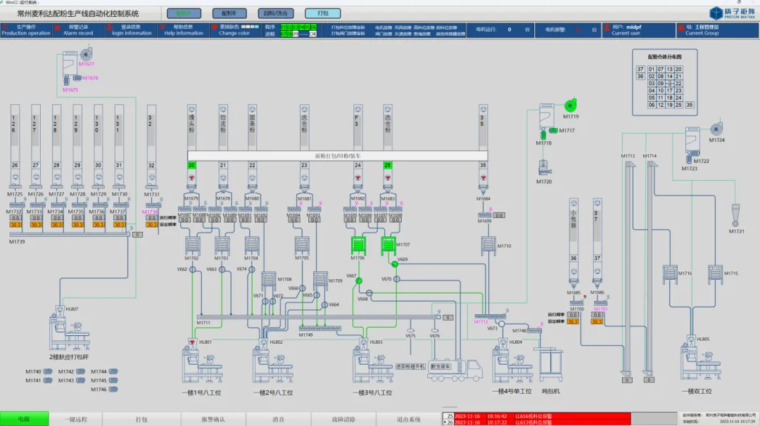The image size is (760, 426).
Task: Open the Help information menu
Action: (x=183, y=30)
